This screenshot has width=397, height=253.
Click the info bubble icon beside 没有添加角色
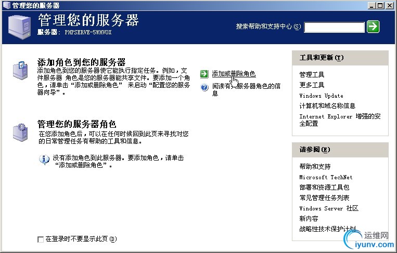[x=44, y=159]
